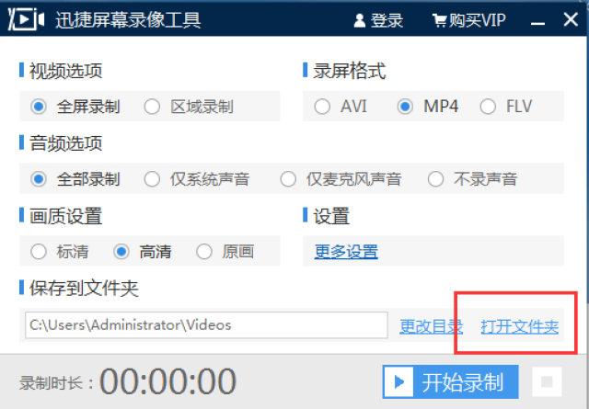The height and width of the screenshot is (409, 589).
Task: Click 更改目录 link
Action: tap(431, 326)
